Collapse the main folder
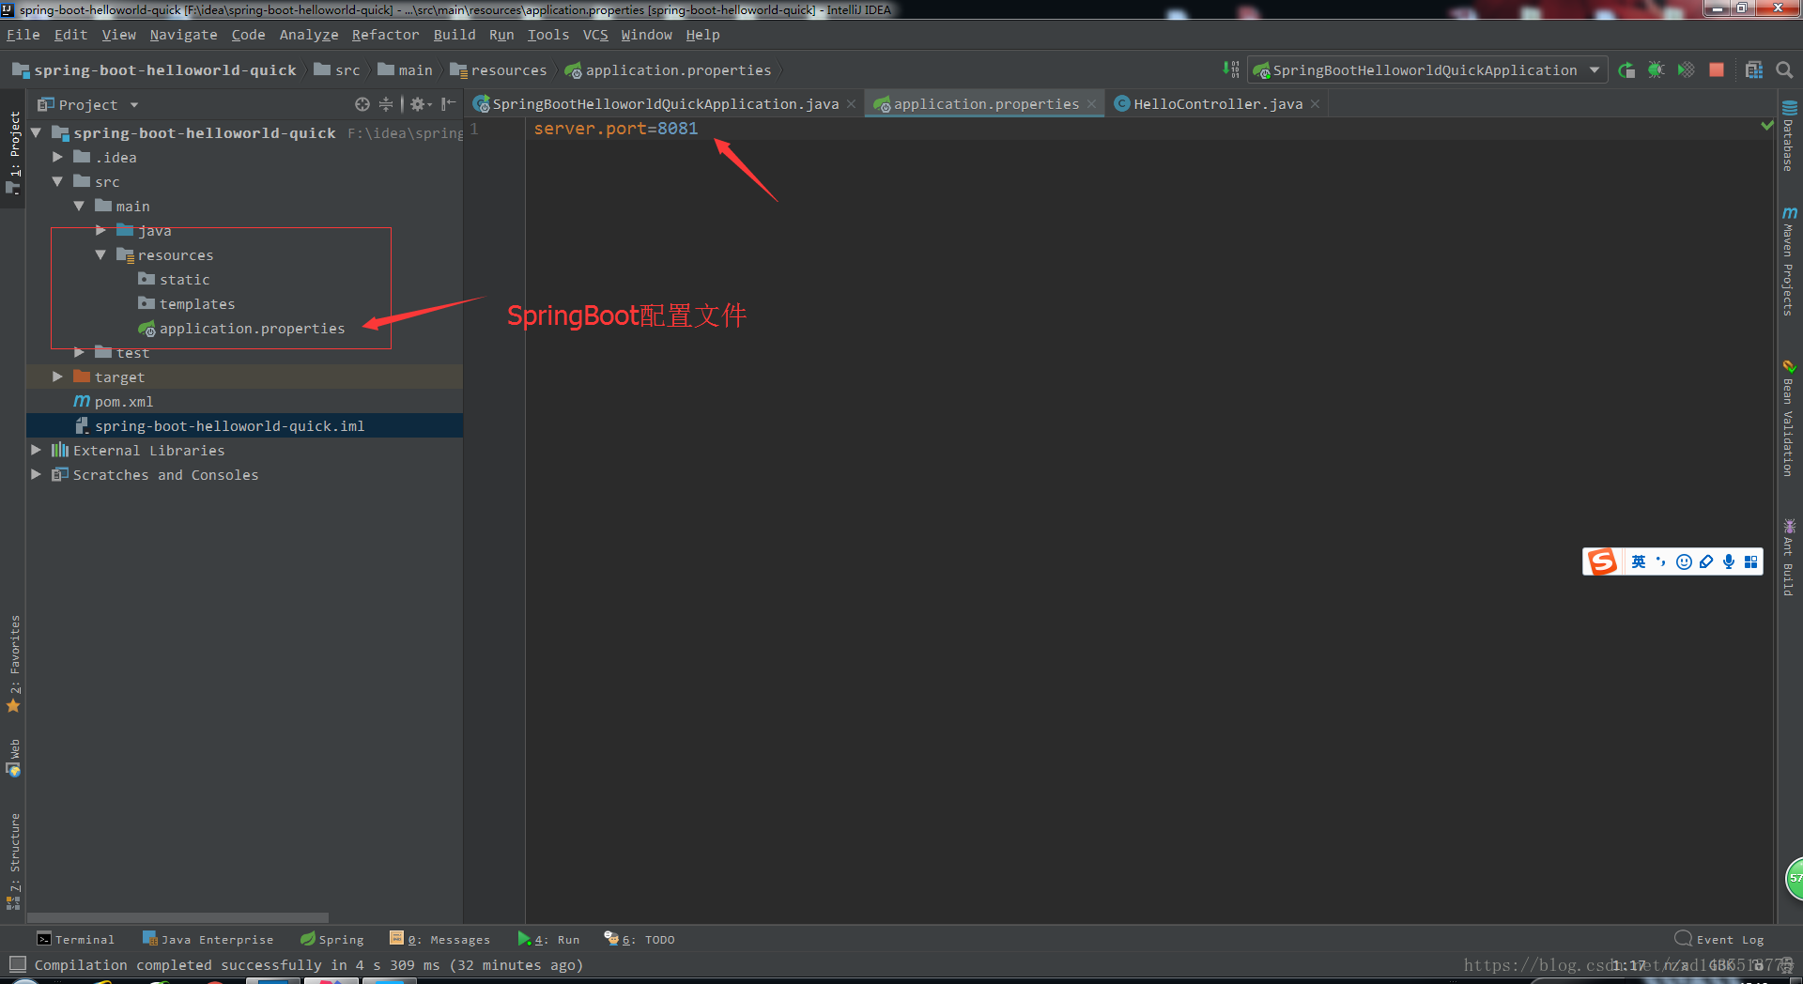Viewport: 1803px width, 984px height. pyautogui.click(x=79, y=206)
